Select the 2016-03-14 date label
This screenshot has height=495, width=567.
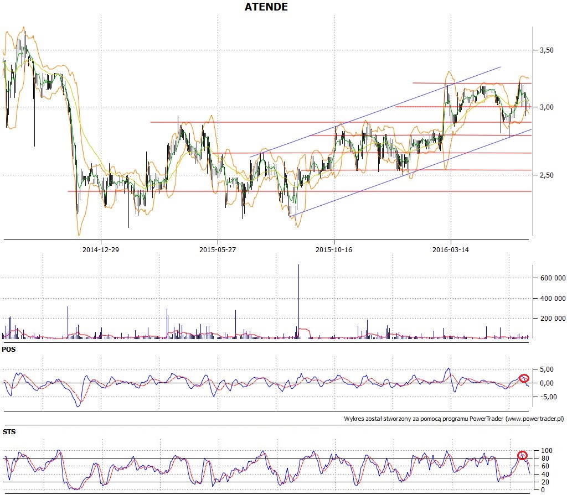point(451,249)
